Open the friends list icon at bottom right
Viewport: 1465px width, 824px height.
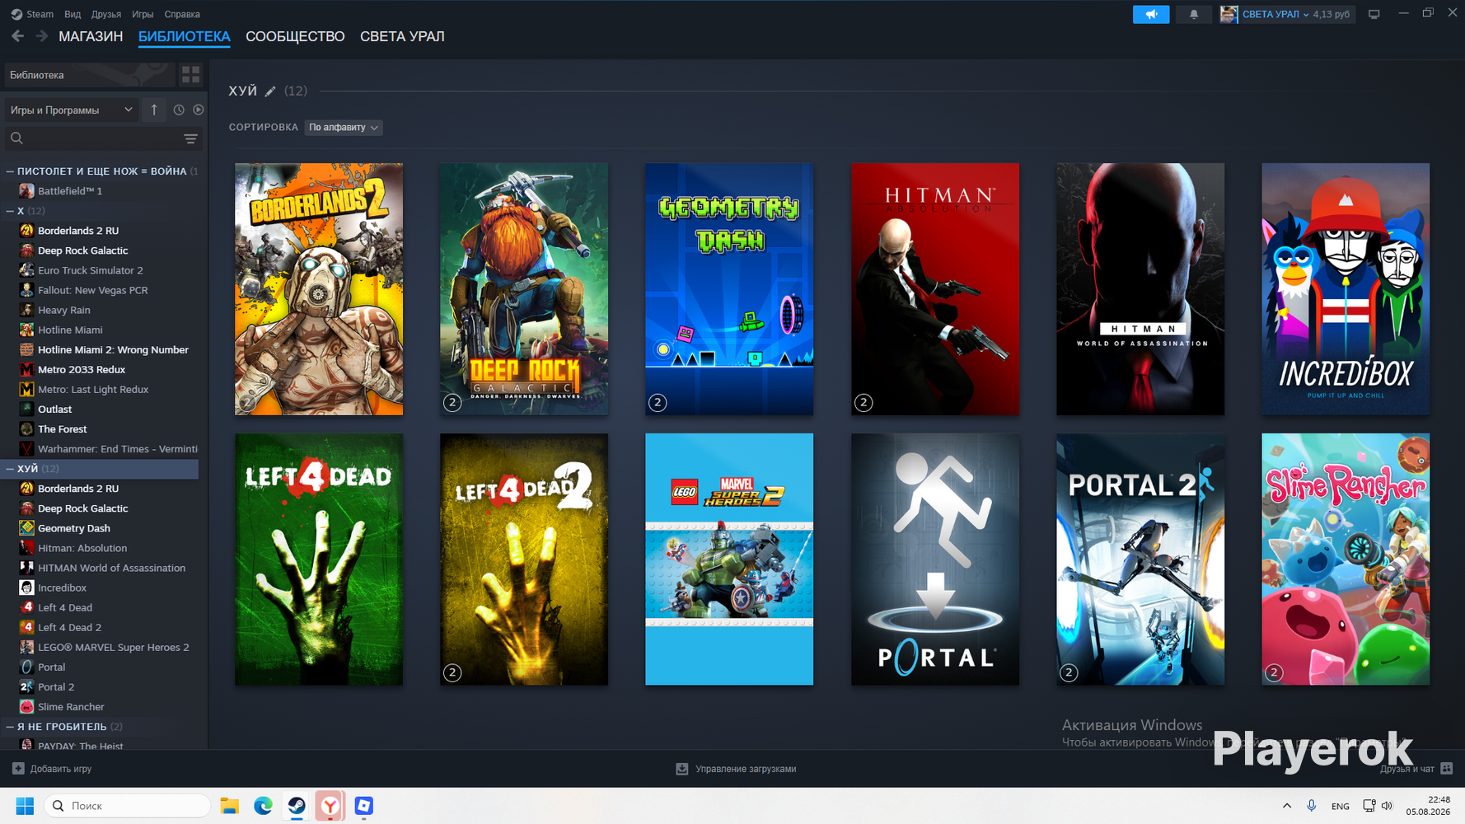1447,769
